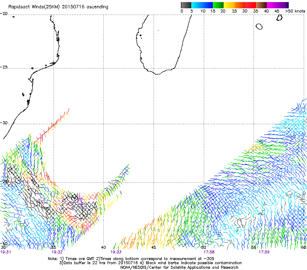Click the 40 longitude axis label
307x270 pixels.
103,248
